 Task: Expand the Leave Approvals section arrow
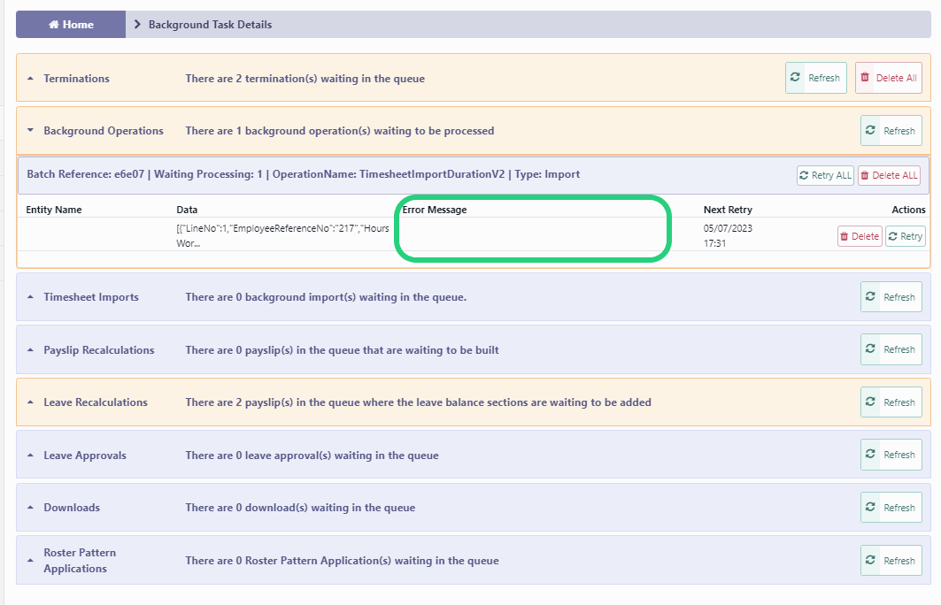31,456
